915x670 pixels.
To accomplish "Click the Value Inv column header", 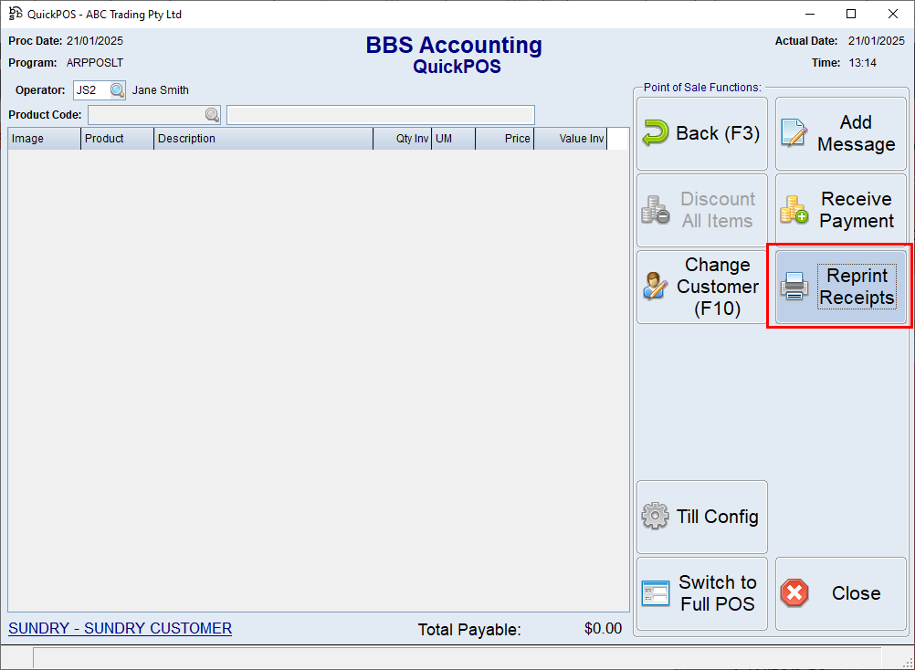I will [570, 139].
